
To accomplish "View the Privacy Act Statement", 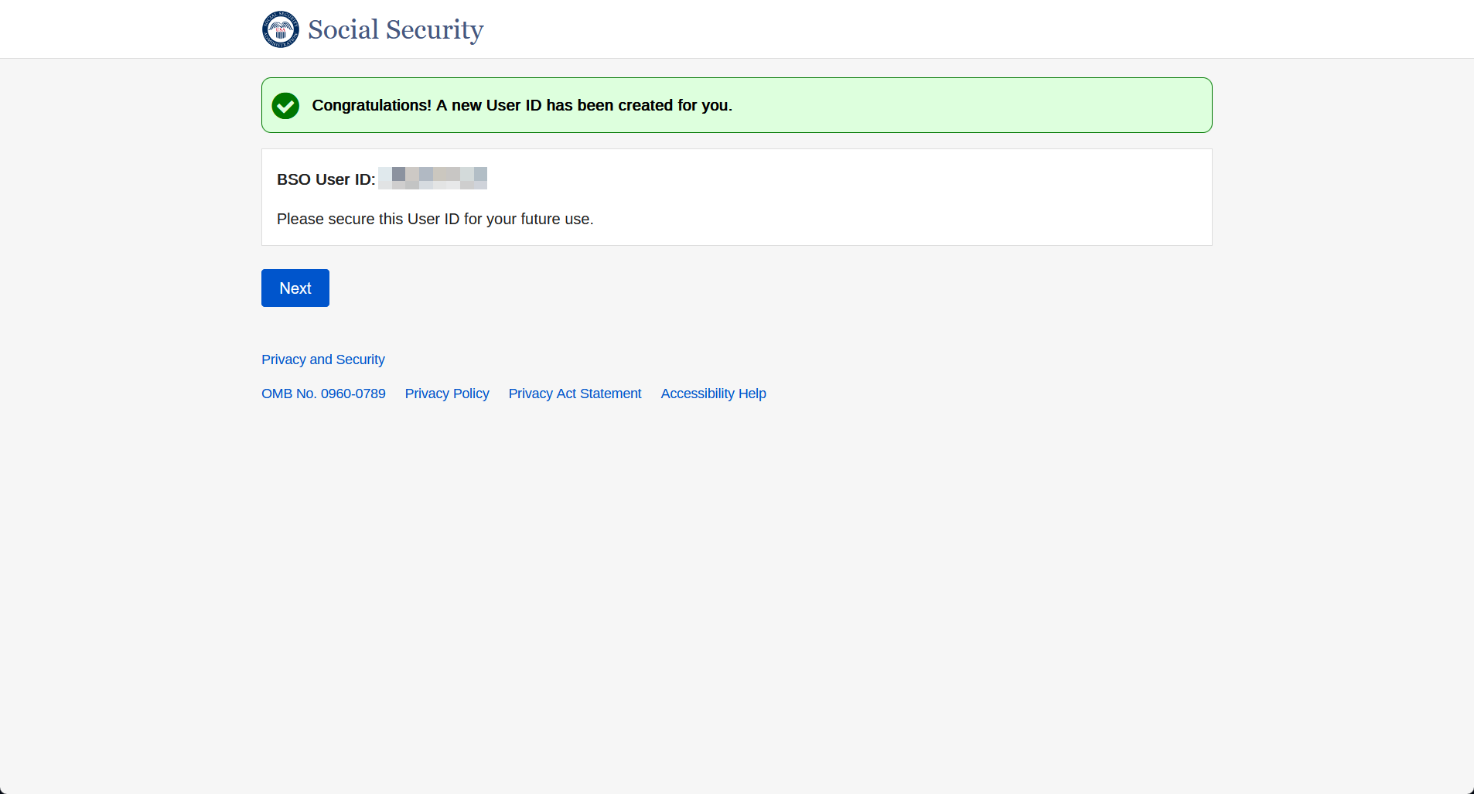I will (575, 394).
